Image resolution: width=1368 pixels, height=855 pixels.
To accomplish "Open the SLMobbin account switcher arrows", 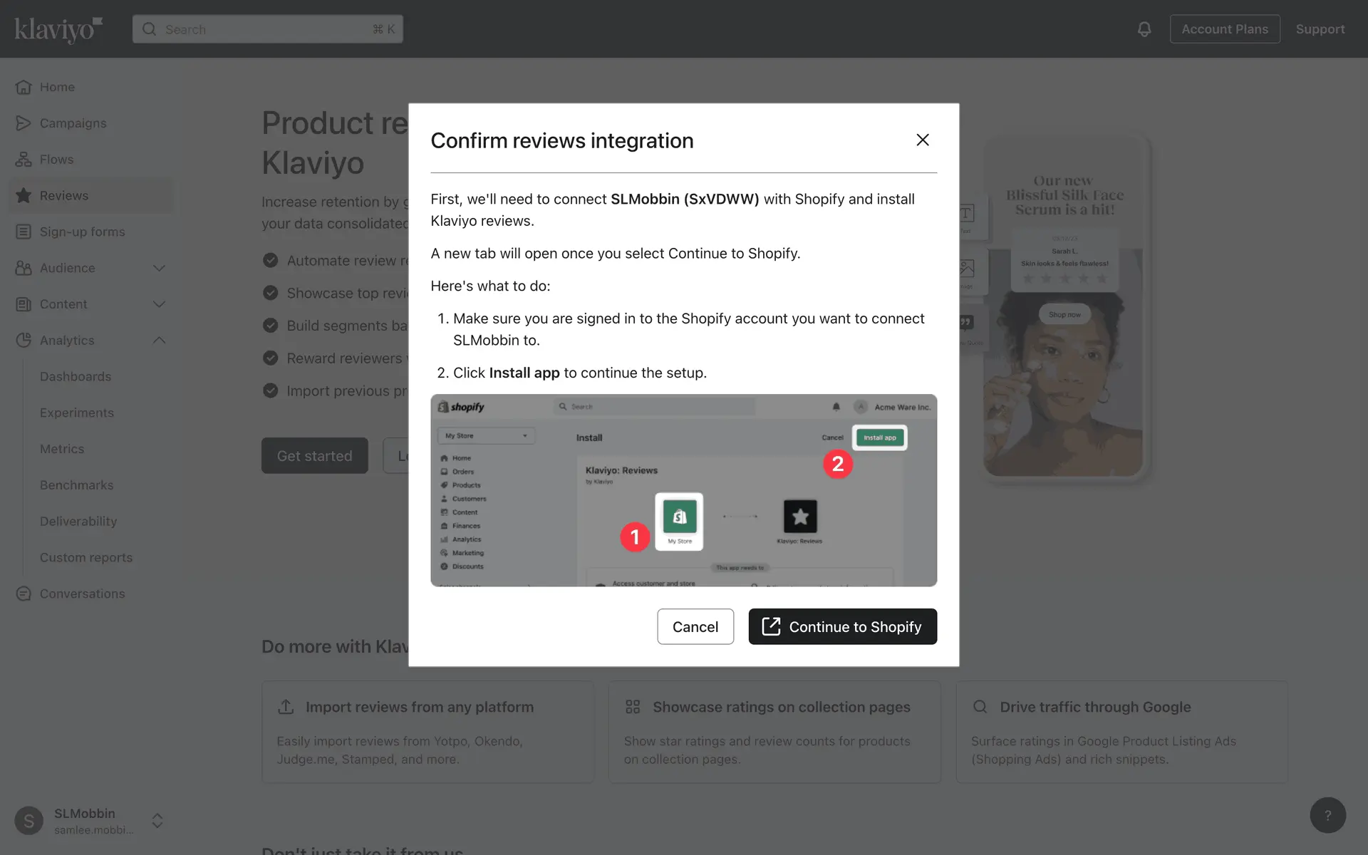I will click(x=157, y=821).
